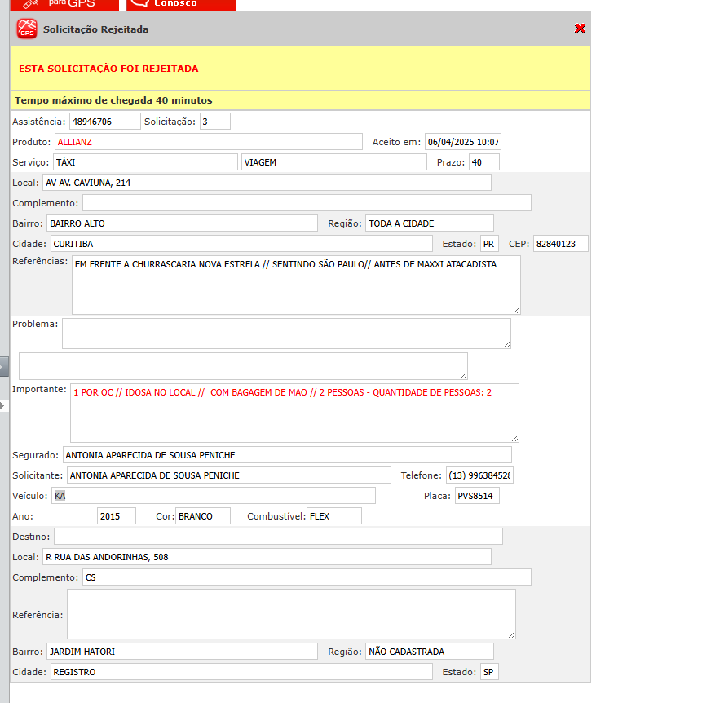Click the destination Cidade field REGISTRO
Screen dimensions: 702x703
coord(241,672)
